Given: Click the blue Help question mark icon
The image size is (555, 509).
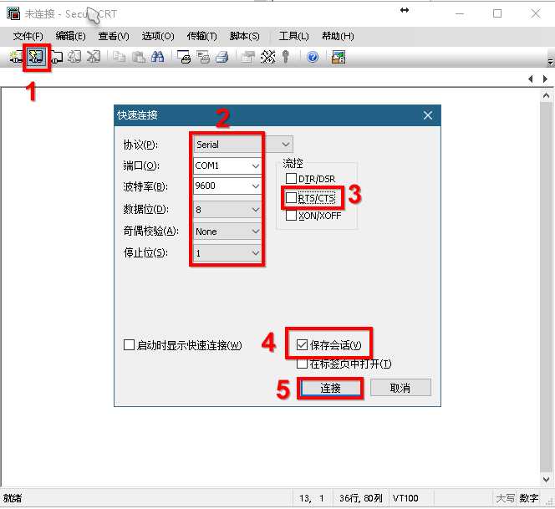Looking at the screenshot, I should point(313,57).
